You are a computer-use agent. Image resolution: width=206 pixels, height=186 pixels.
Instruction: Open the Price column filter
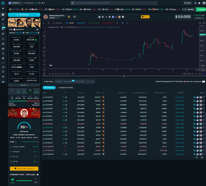click(84, 93)
